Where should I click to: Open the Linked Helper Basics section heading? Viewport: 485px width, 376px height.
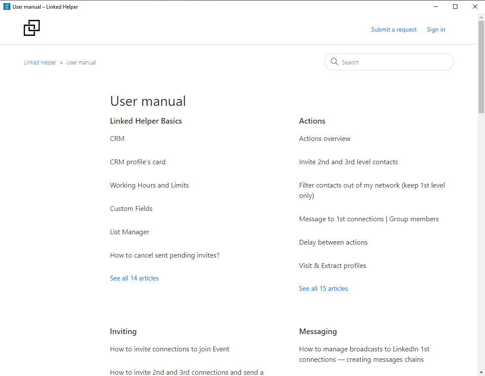146,121
